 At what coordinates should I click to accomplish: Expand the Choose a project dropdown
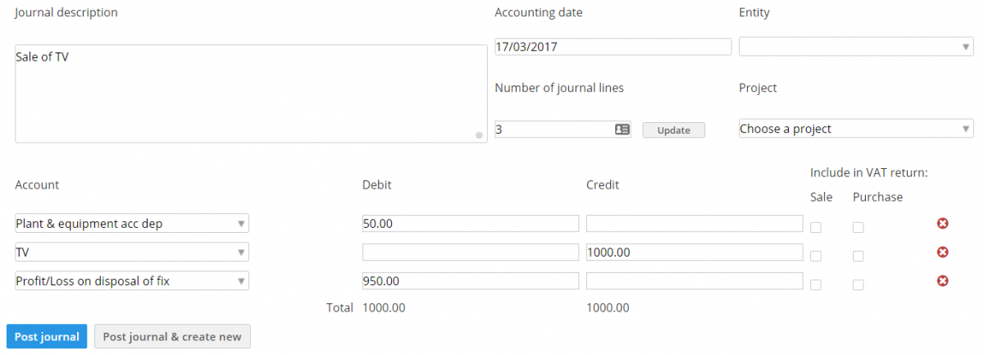pyautogui.click(x=856, y=129)
